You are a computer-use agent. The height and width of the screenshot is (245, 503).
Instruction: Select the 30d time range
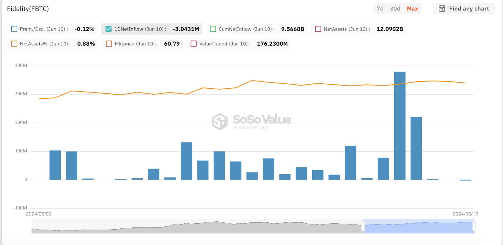[x=395, y=9]
